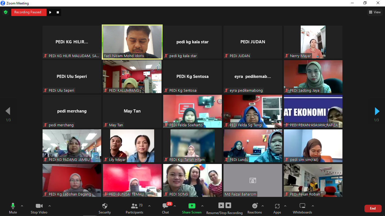This screenshot has width=385, height=216.
Task: Go to next gallery page with right arrow
Action: point(377,111)
